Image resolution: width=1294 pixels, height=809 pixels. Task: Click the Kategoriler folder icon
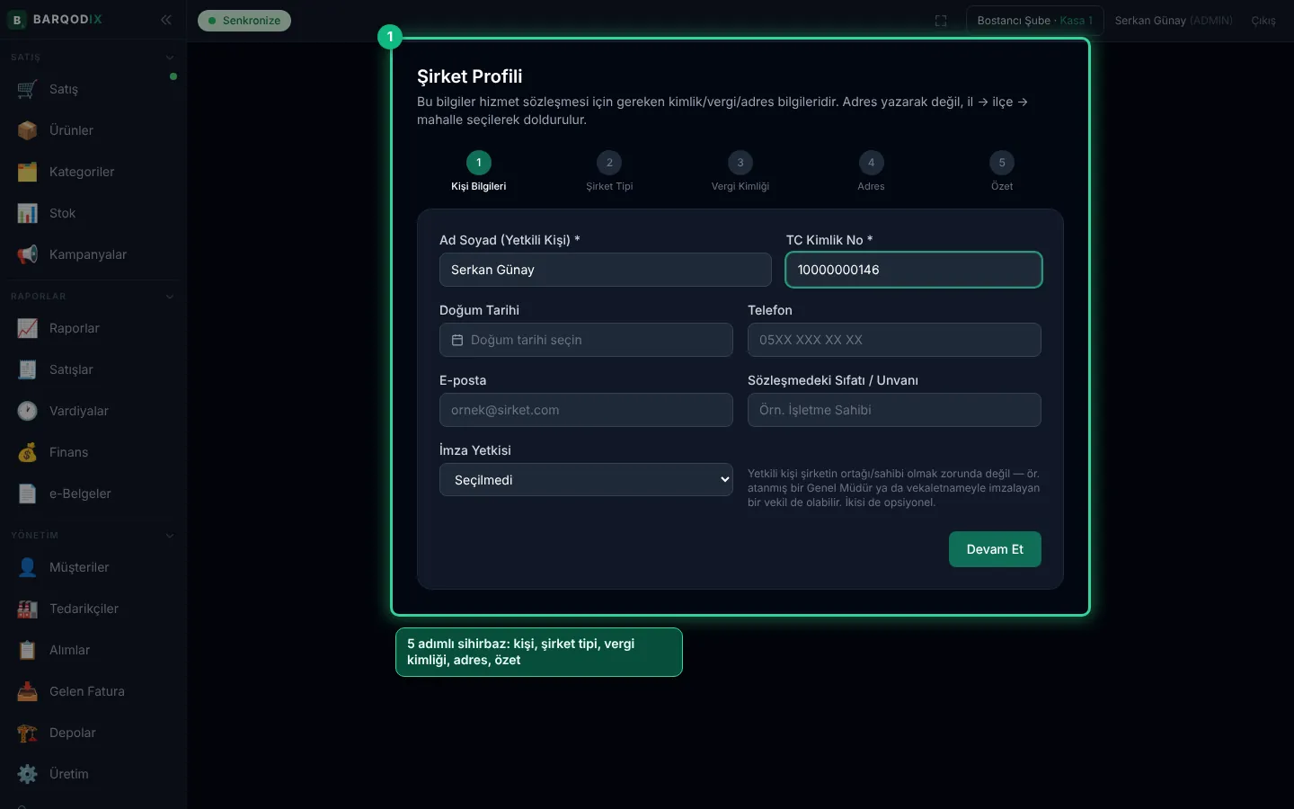[27, 172]
